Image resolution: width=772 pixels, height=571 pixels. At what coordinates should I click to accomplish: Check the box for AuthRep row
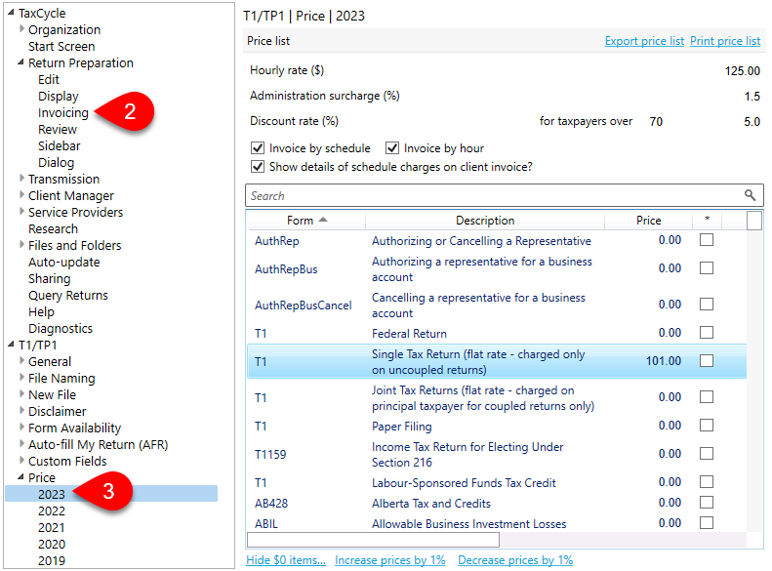tap(706, 240)
